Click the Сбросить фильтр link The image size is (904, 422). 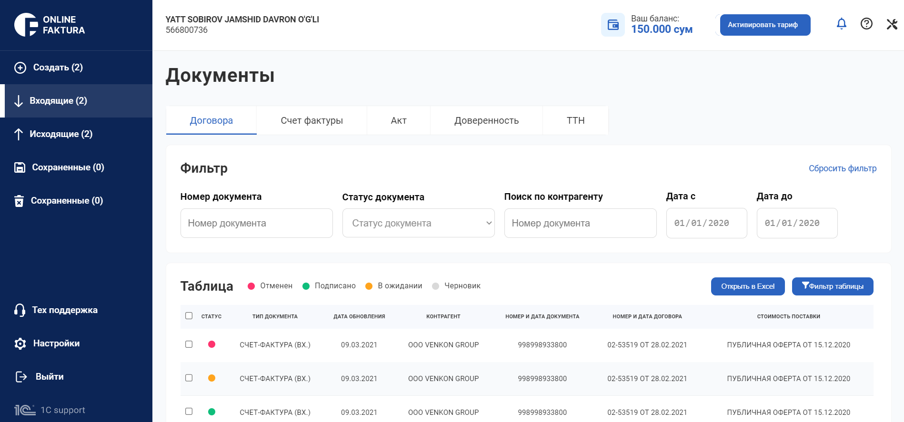pos(842,168)
